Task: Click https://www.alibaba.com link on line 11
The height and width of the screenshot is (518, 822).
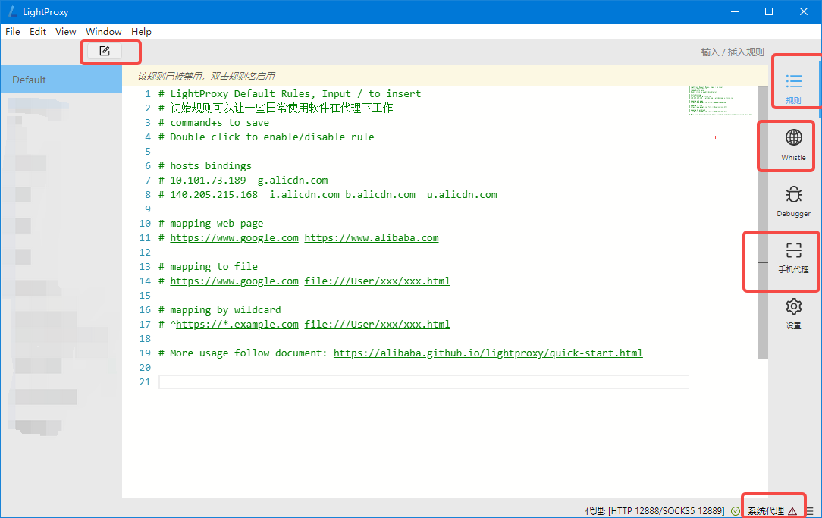Action: click(x=372, y=237)
